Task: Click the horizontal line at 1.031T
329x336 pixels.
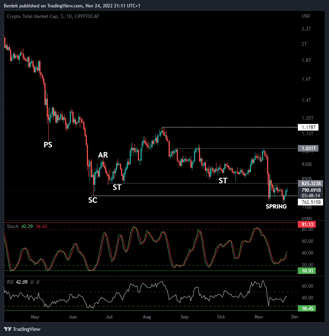Action: [236, 148]
